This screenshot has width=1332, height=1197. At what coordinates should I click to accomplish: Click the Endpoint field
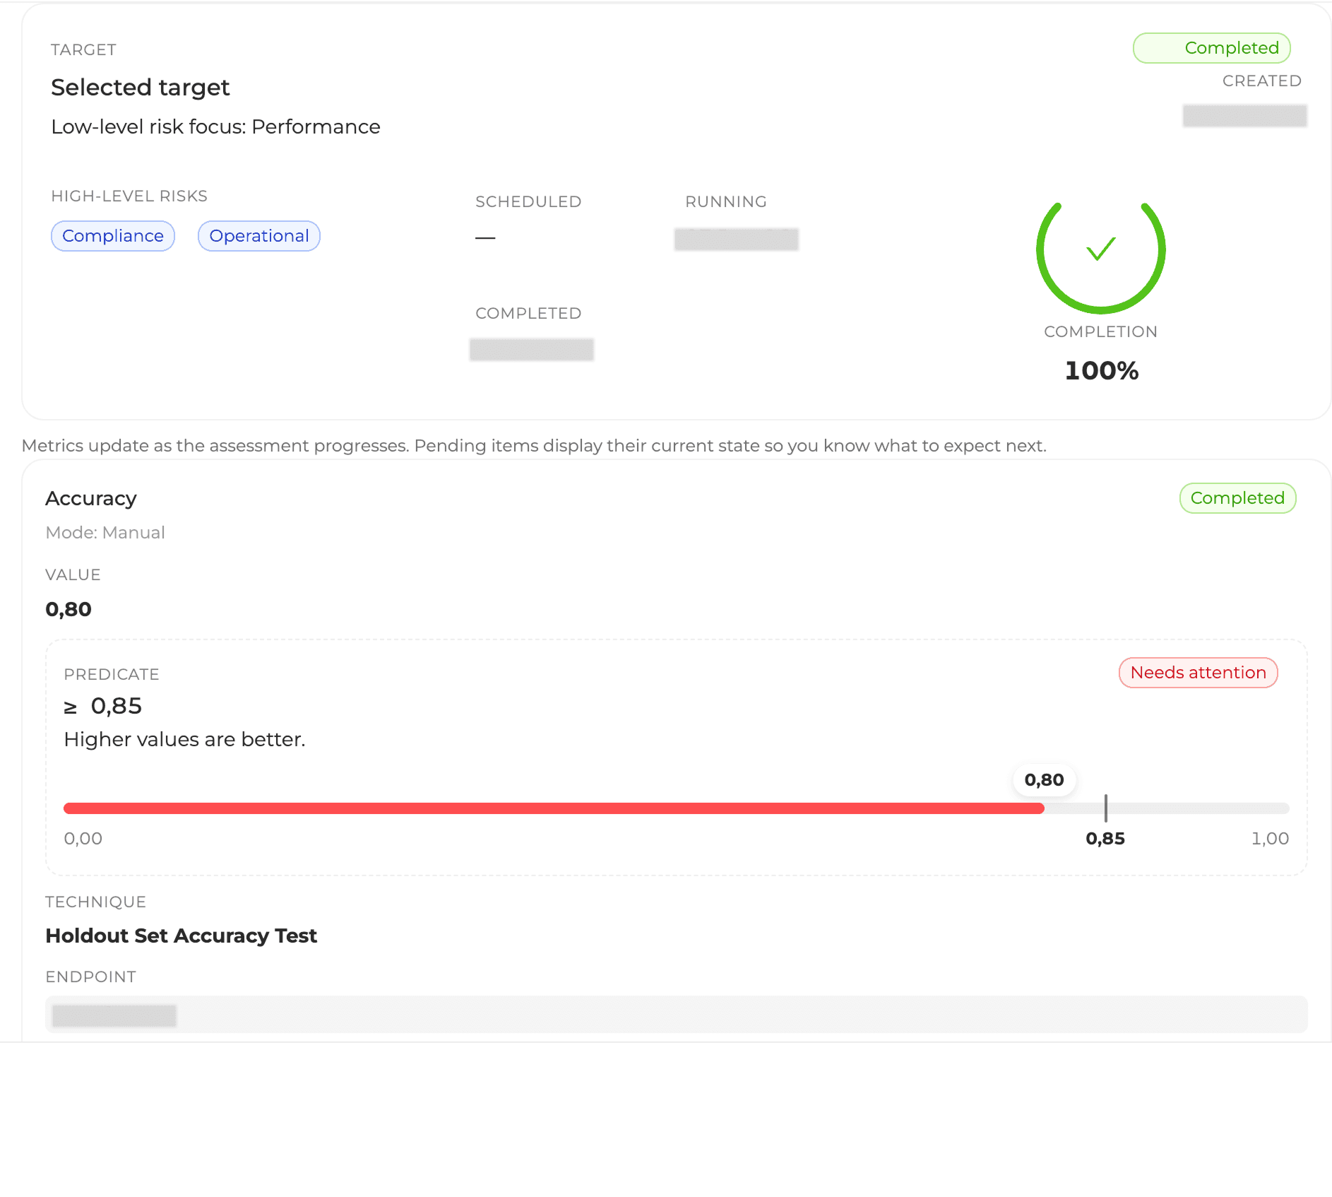coord(676,1015)
